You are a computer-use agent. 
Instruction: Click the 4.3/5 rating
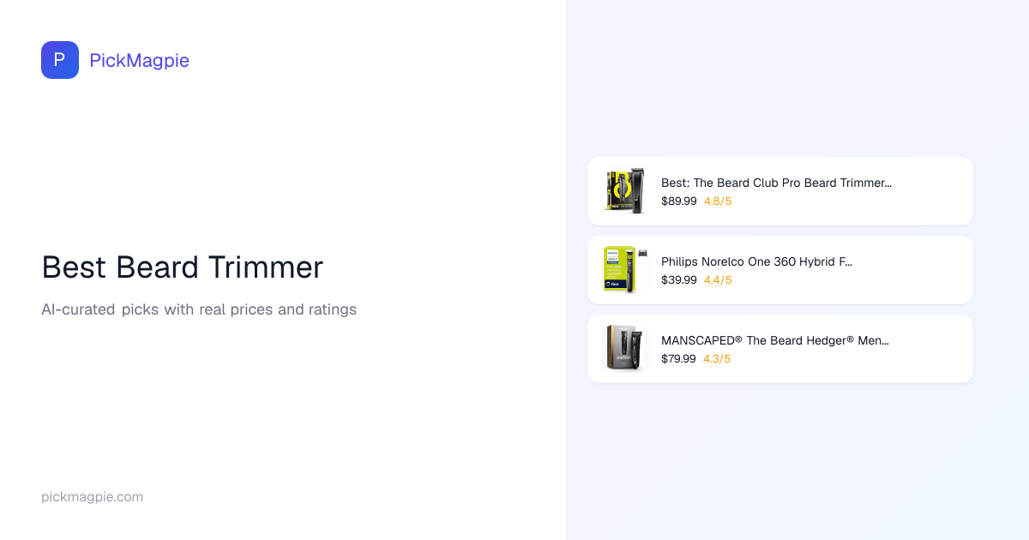718,359
